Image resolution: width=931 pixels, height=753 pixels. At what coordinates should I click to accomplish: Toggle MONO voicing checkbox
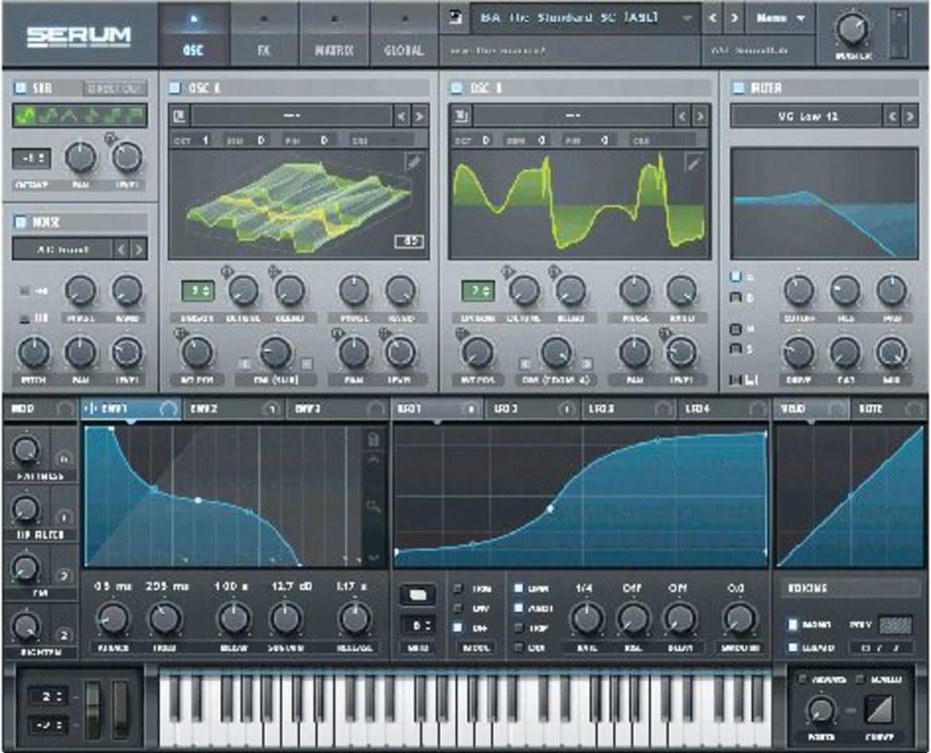tap(793, 624)
